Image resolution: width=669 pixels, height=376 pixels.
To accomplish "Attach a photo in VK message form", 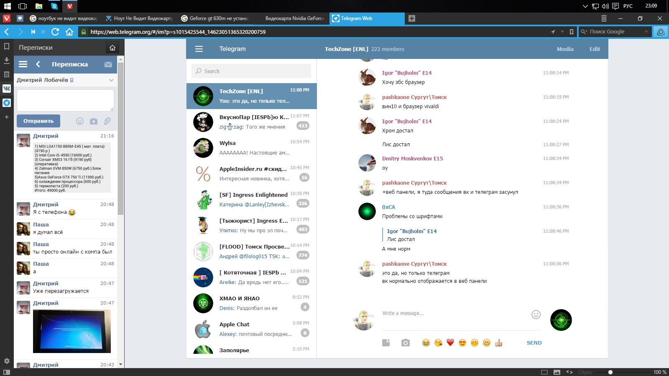I will tap(94, 121).
